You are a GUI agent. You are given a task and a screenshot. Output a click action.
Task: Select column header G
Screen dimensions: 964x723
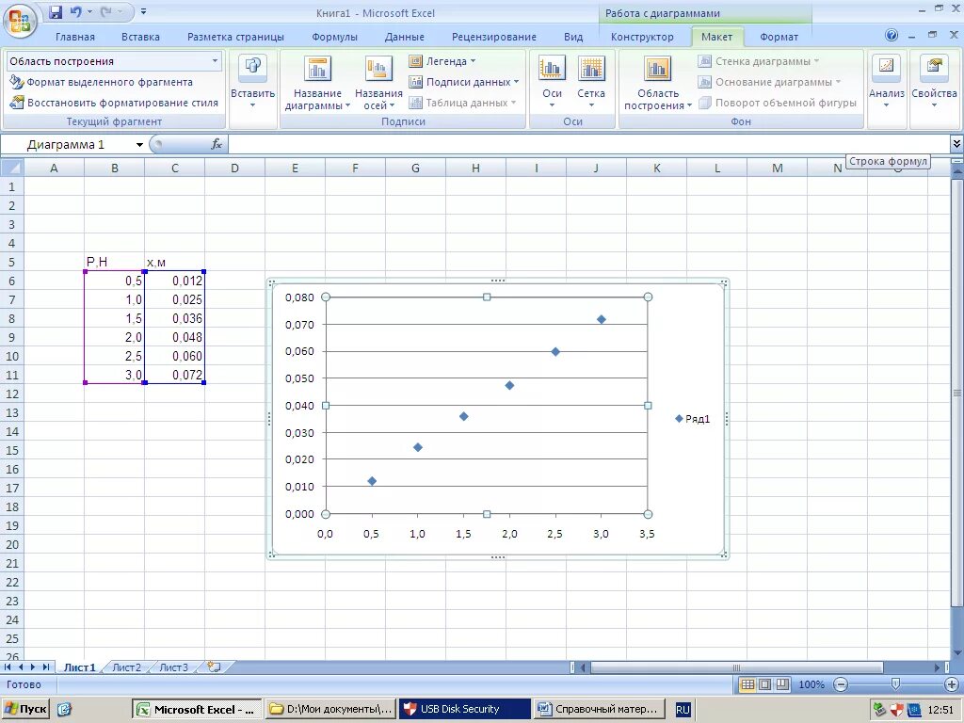pyautogui.click(x=415, y=168)
